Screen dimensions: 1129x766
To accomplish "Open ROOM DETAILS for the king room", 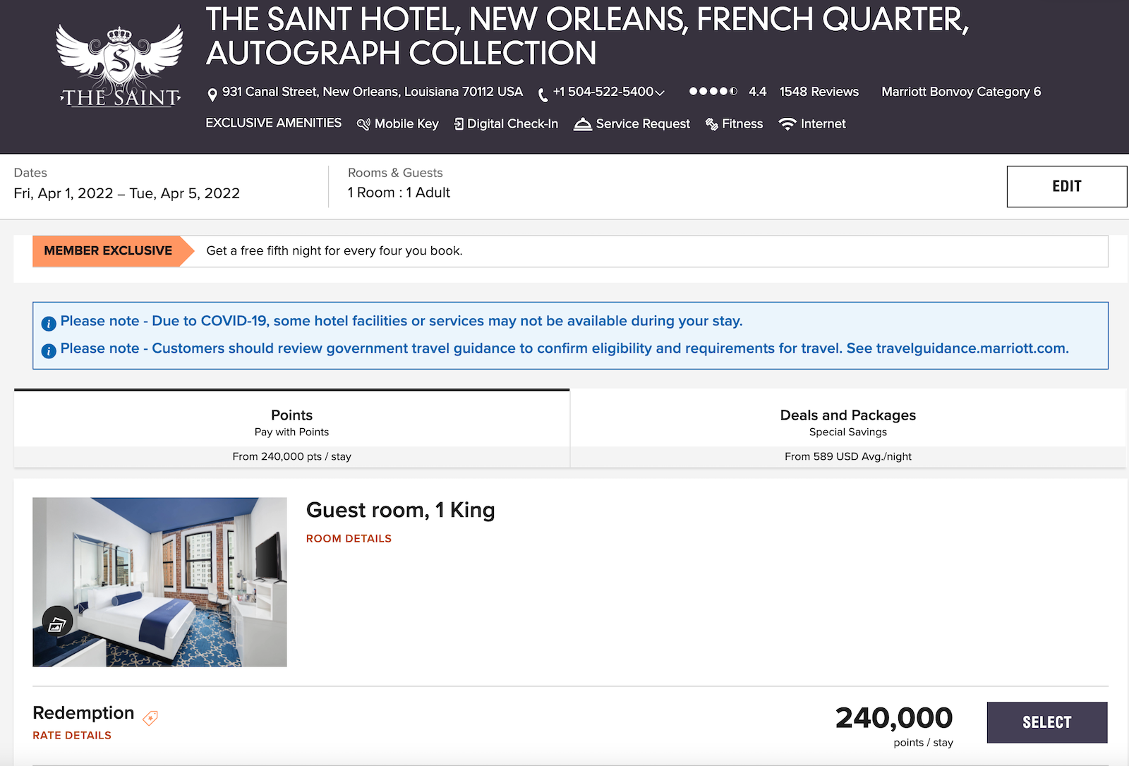I will coord(349,538).
